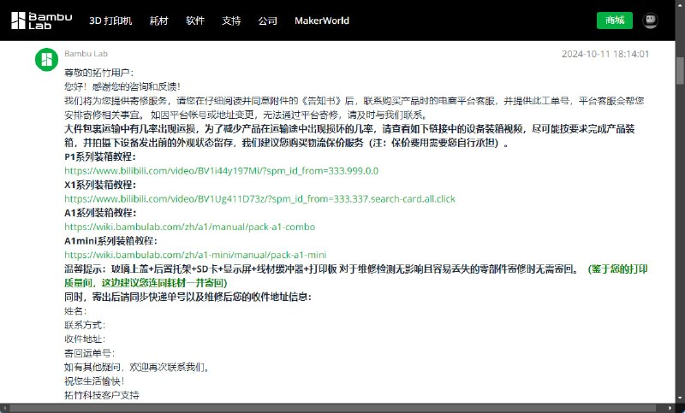Click the heading A1系列装箱教程
This screenshot has width=685, height=413.
(100, 213)
